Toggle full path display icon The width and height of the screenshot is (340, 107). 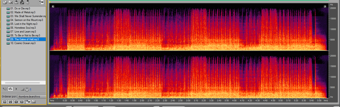tap(34, 102)
